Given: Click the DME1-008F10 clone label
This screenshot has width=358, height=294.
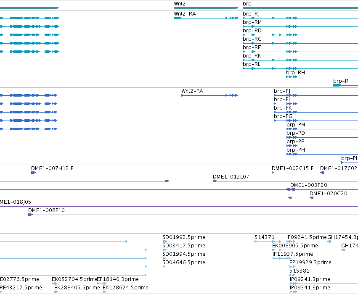Looking at the screenshot, I should click(x=46, y=210).
